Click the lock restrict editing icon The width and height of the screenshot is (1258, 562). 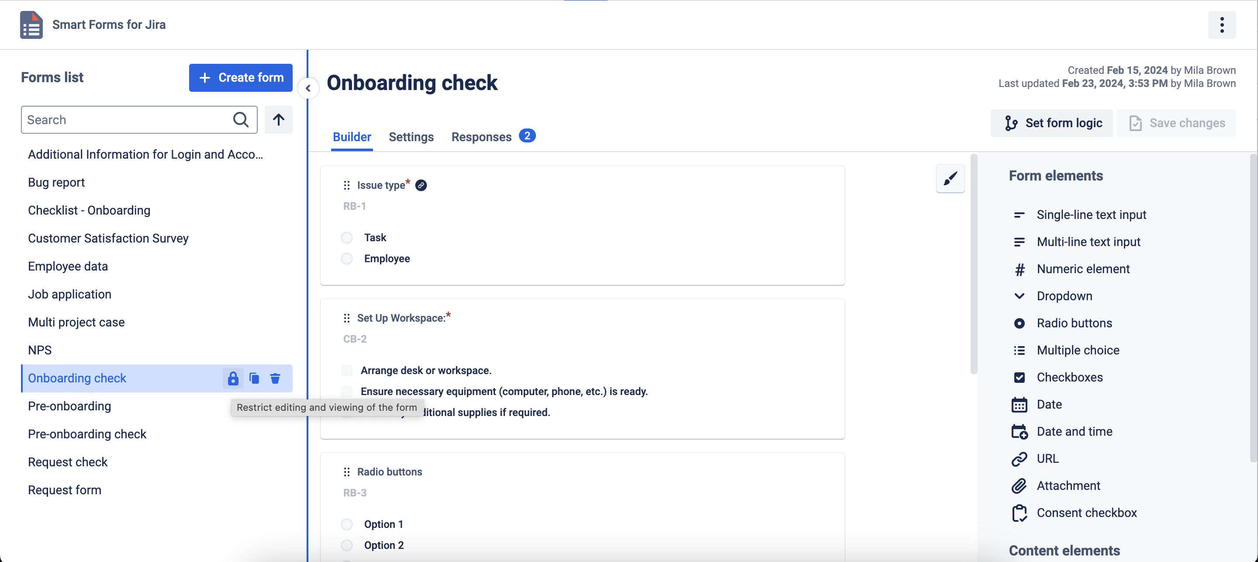point(233,377)
